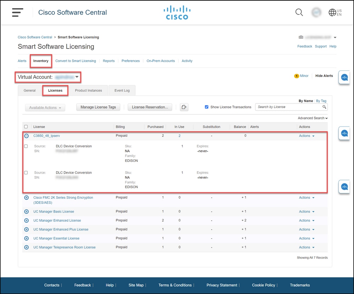Open the C3850_48_Ipserv license link
The image size is (354, 294).
46,136
